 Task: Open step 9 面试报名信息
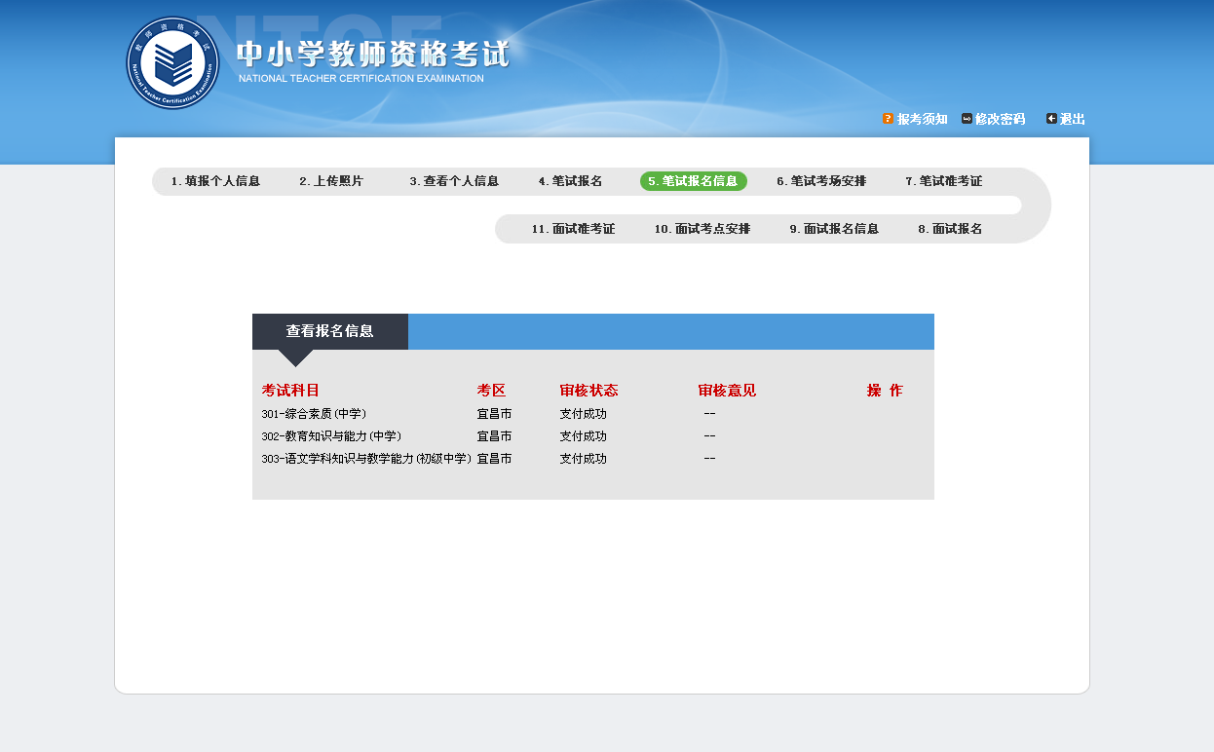coord(834,229)
